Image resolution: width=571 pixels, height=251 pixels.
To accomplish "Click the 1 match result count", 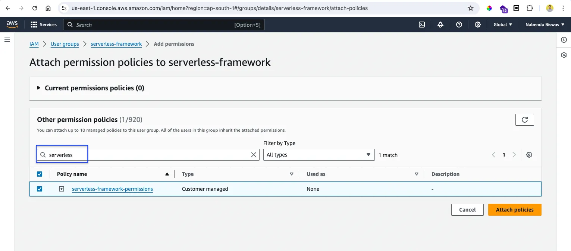I will pyautogui.click(x=388, y=155).
